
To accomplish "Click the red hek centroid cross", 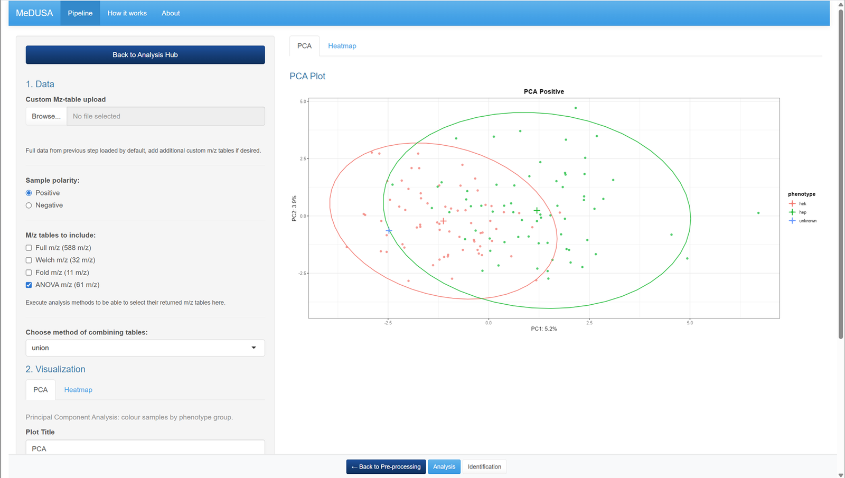I will pyautogui.click(x=444, y=221).
